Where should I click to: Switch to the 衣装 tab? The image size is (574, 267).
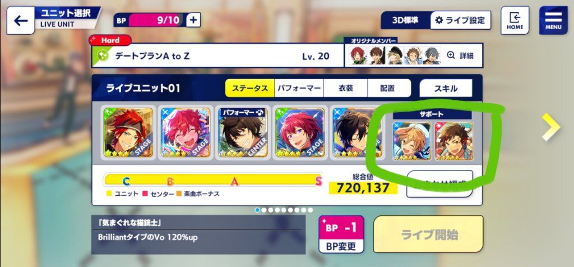pyautogui.click(x=345, y=88)
